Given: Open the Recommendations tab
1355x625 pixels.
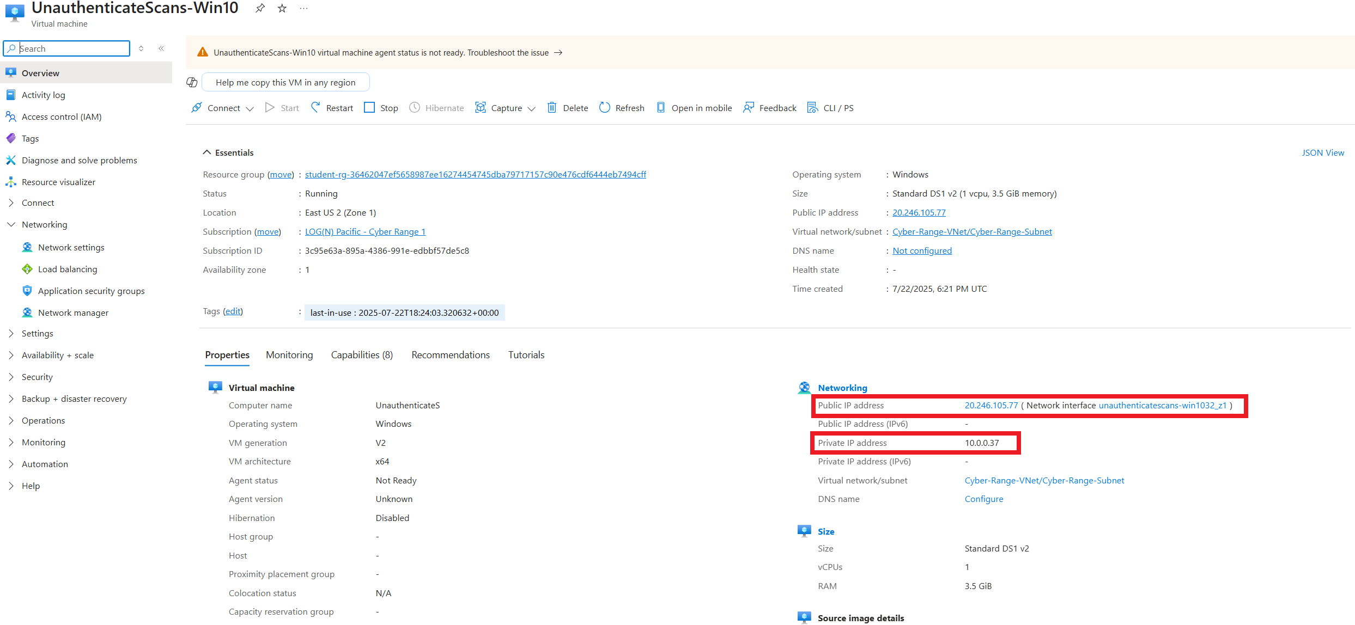Looking at the screenshot, I should (x=451, y=355).
